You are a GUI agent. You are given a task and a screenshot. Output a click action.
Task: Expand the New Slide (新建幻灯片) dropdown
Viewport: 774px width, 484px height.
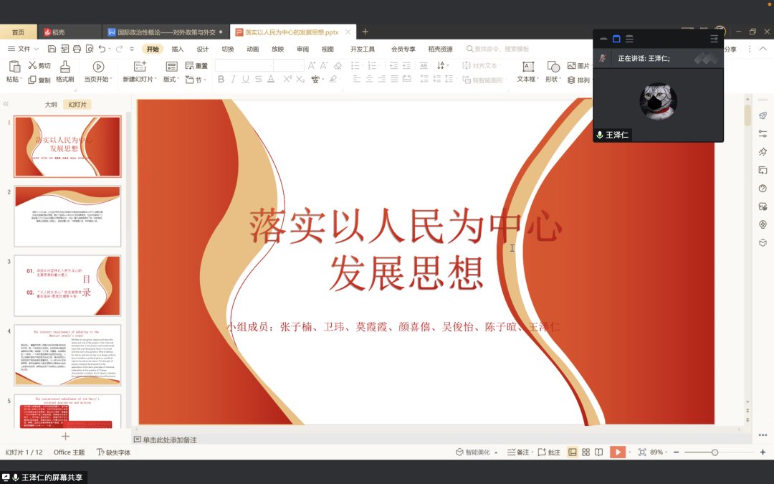click(x=138, y=80)
